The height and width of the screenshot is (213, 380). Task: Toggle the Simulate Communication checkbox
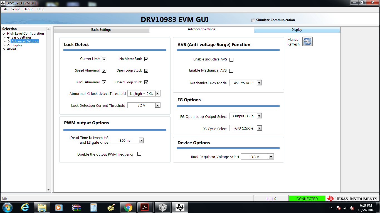point(253,20)
